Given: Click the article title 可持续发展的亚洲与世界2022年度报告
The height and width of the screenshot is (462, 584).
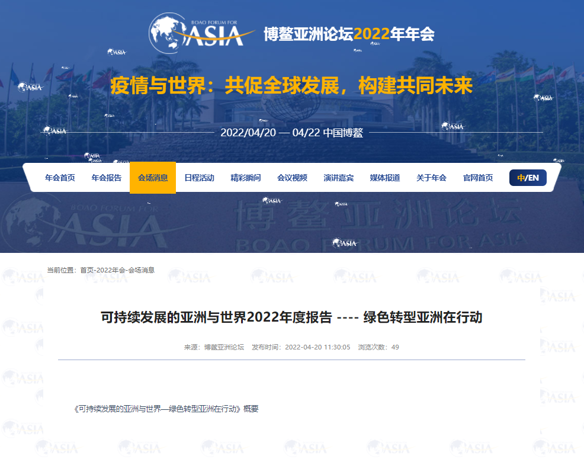Looking at the screenshot, I should (291, 317).
